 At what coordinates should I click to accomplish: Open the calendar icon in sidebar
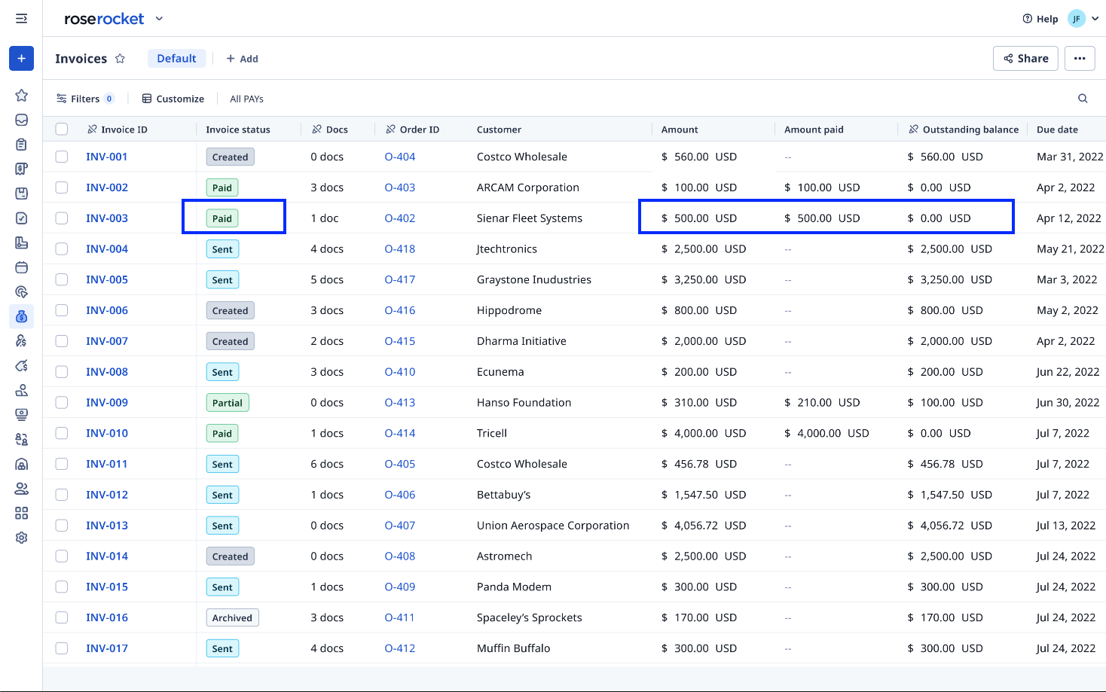click(x=21, y=267)
